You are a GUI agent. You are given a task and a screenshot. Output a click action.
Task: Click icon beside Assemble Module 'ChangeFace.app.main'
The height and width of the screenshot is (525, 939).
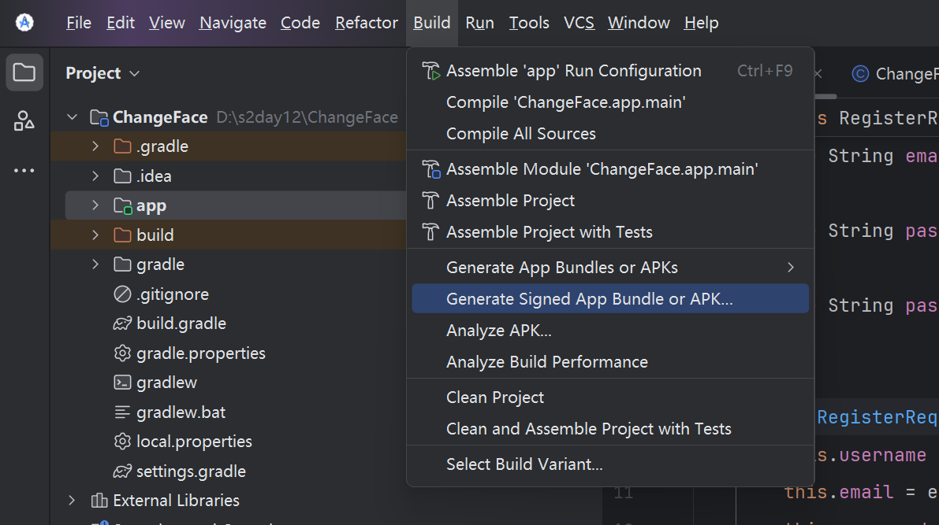430,169
